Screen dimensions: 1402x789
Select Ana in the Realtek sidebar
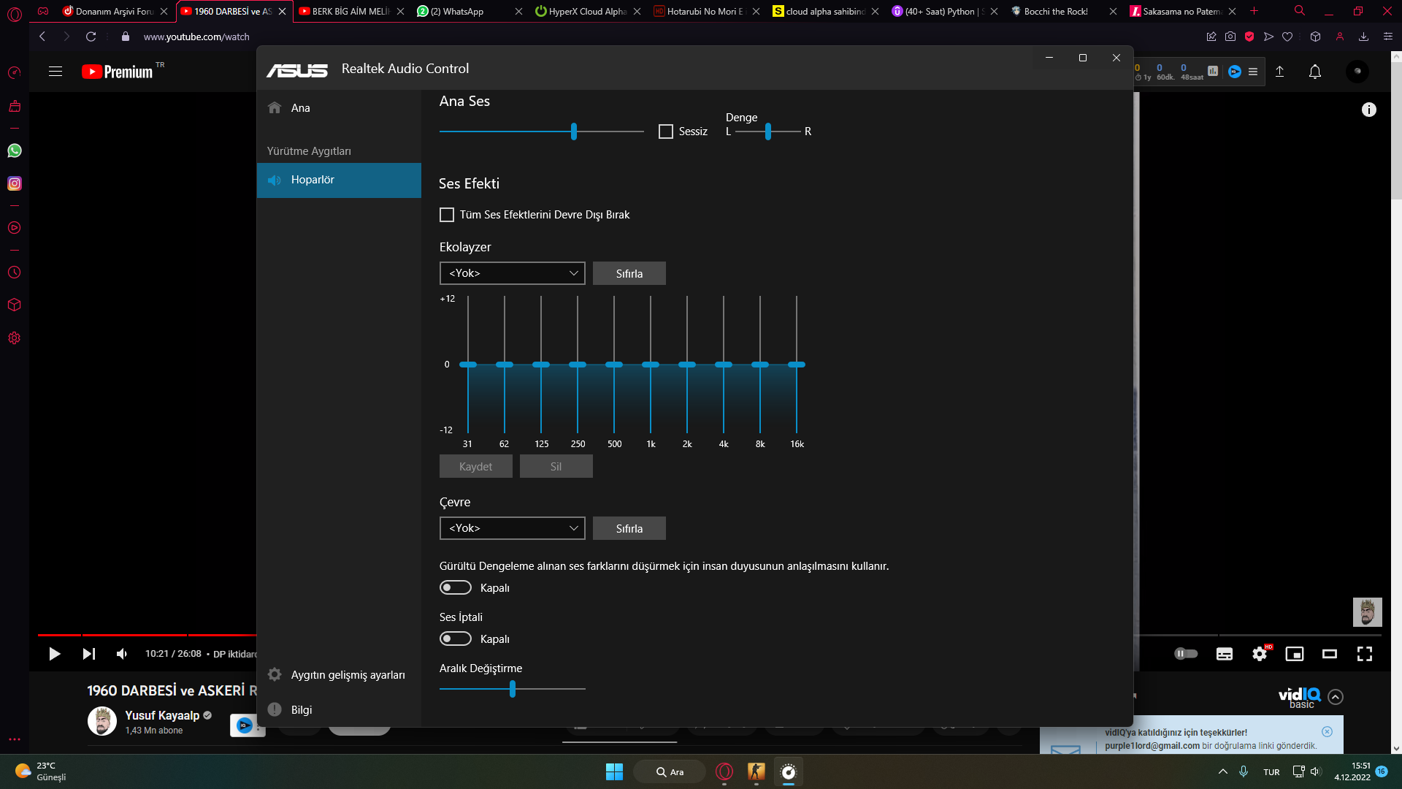[x=300, y=108]
